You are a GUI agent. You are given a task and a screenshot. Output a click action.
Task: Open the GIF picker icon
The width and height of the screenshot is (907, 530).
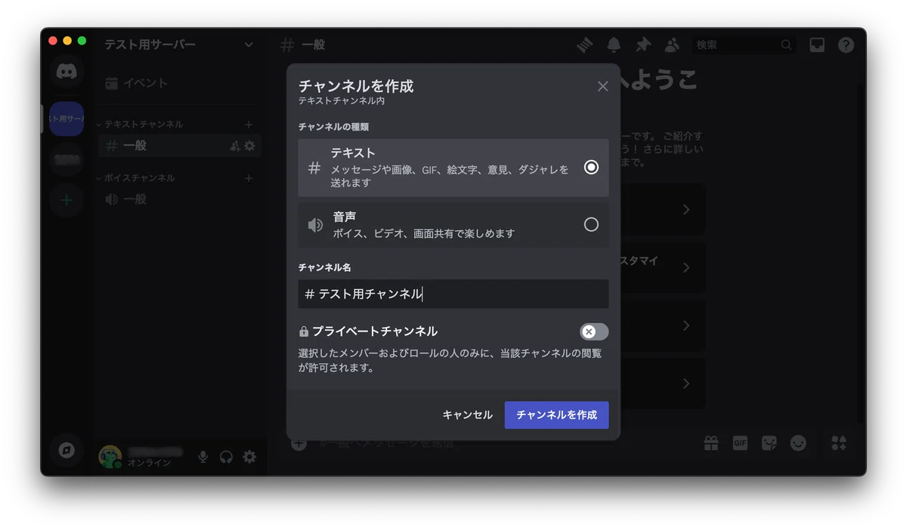[x=740, y=443]
